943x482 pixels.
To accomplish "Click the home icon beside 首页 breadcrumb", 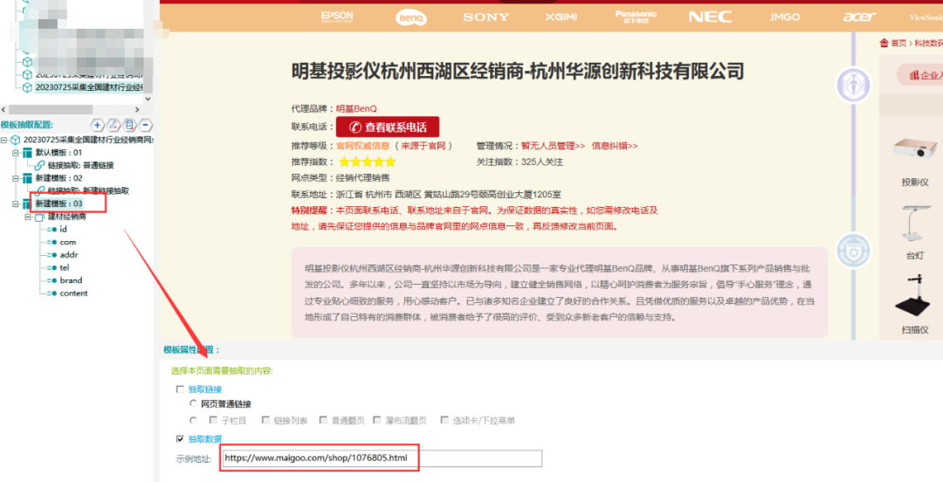I will pos(884,43).
